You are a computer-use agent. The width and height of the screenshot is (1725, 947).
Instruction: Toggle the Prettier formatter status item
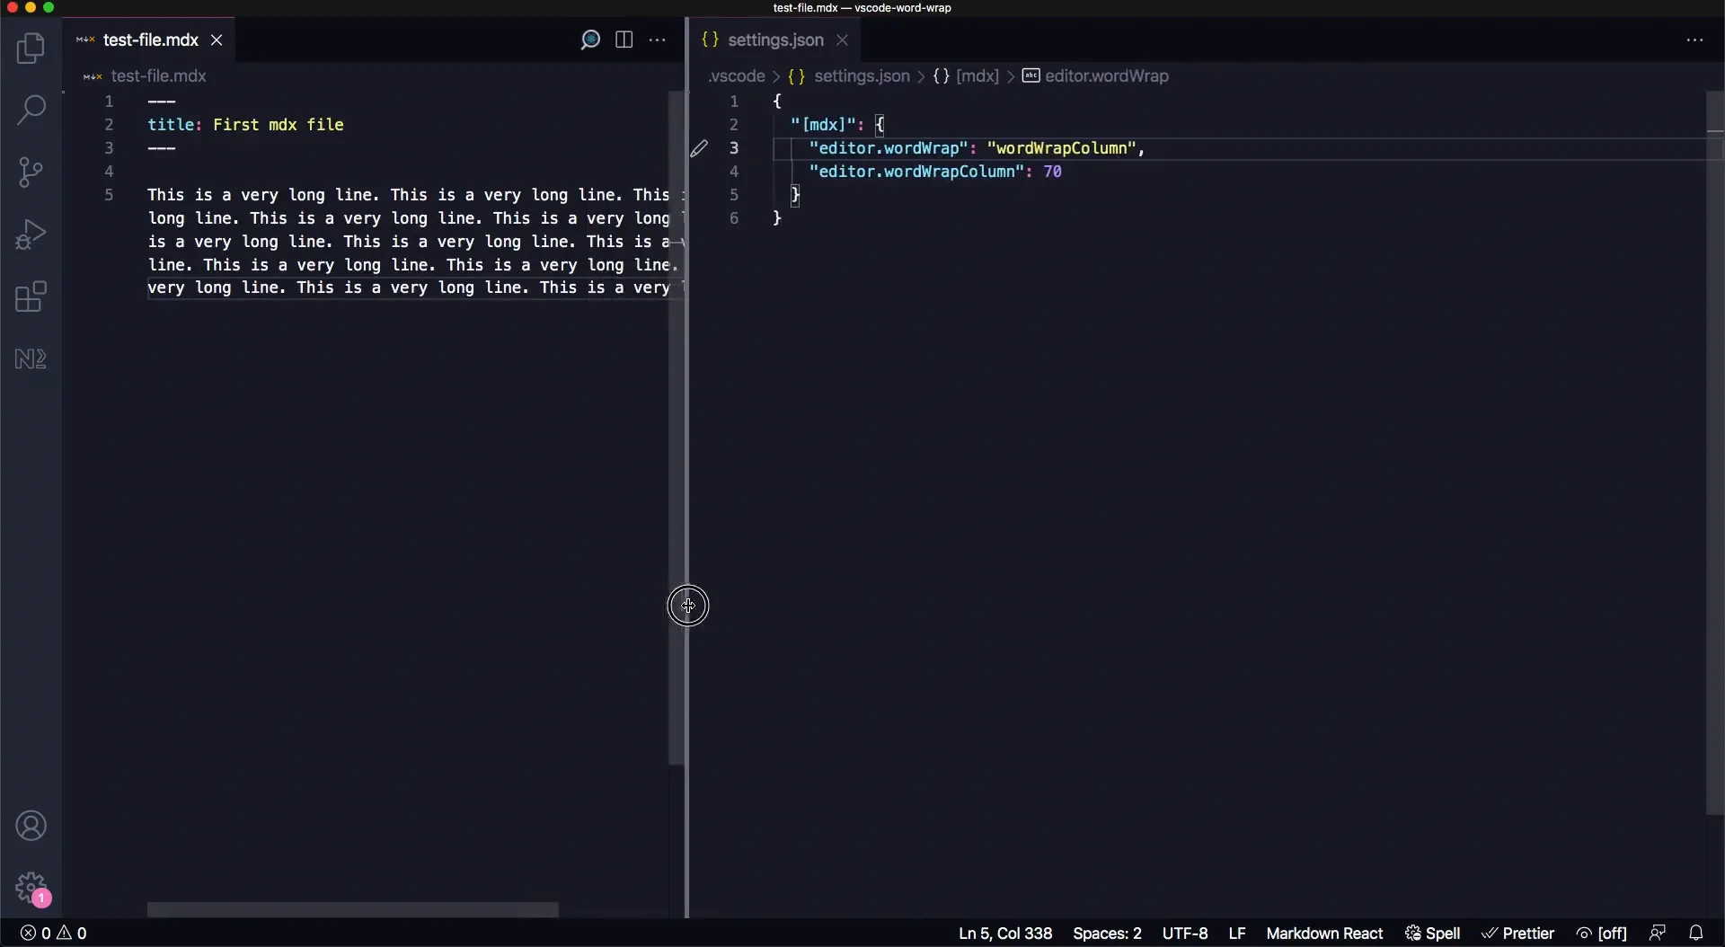pyautogui.click(x=1518, y=934)
